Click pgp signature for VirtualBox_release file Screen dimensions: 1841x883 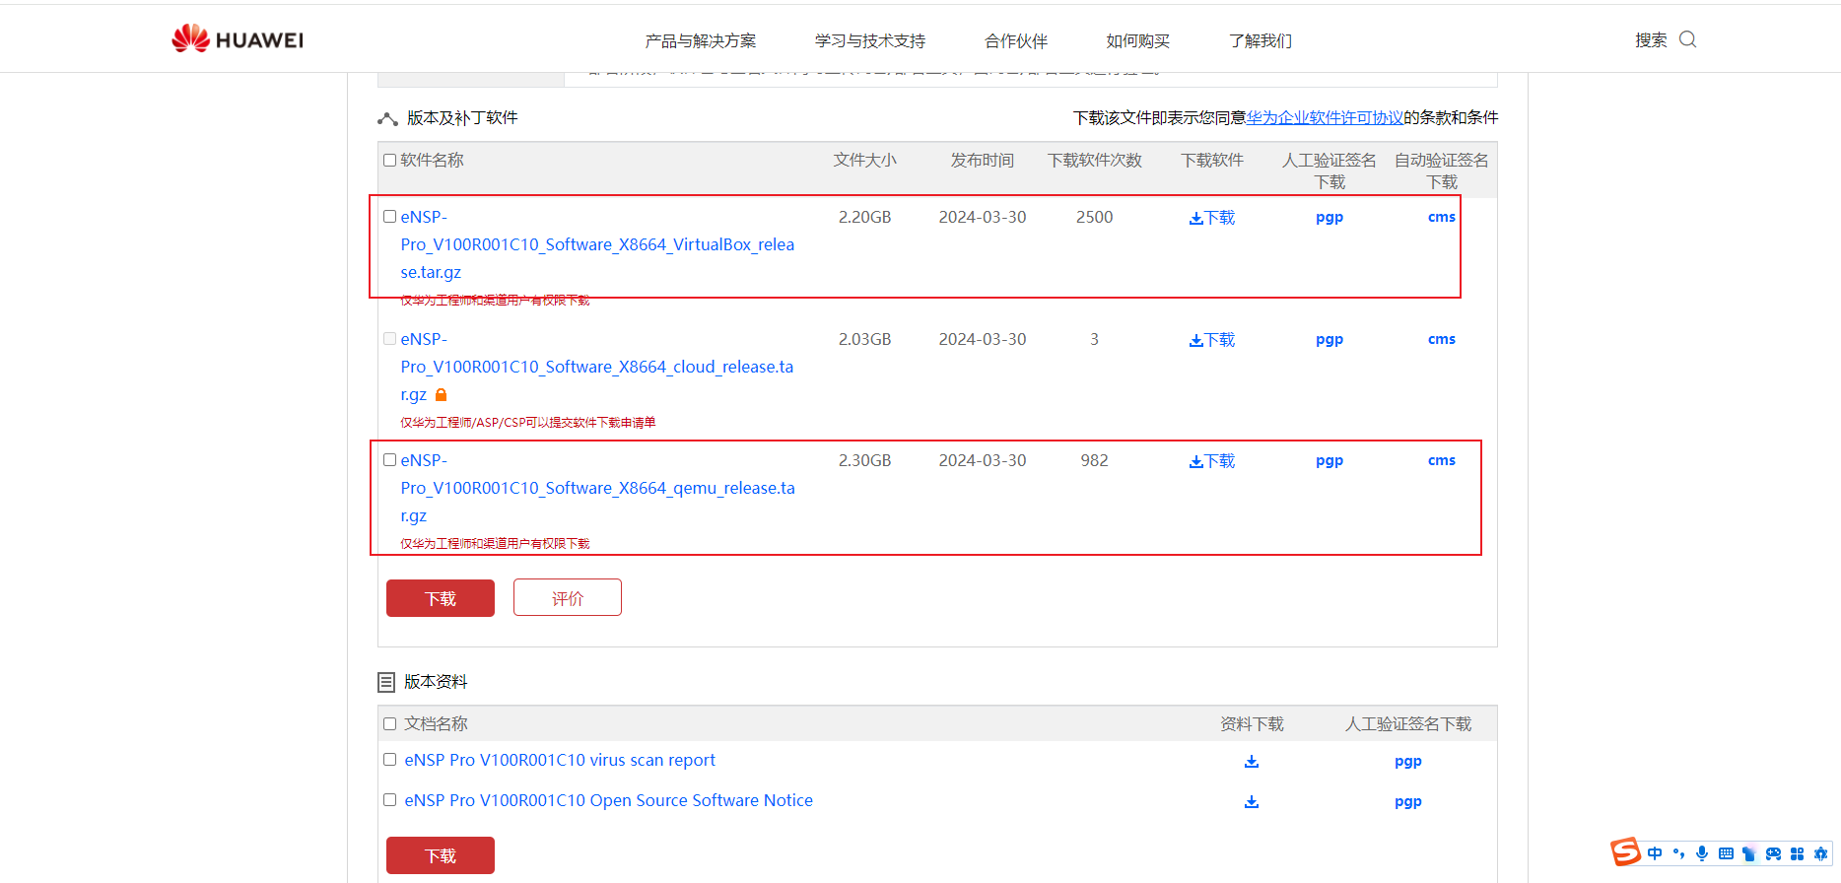click(x=1330, y=218)
